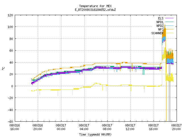Click the chart title 'Temperature for MEX'
Image resolution: width=182 pixels, height=137 pixels.
tap(95, 6)
